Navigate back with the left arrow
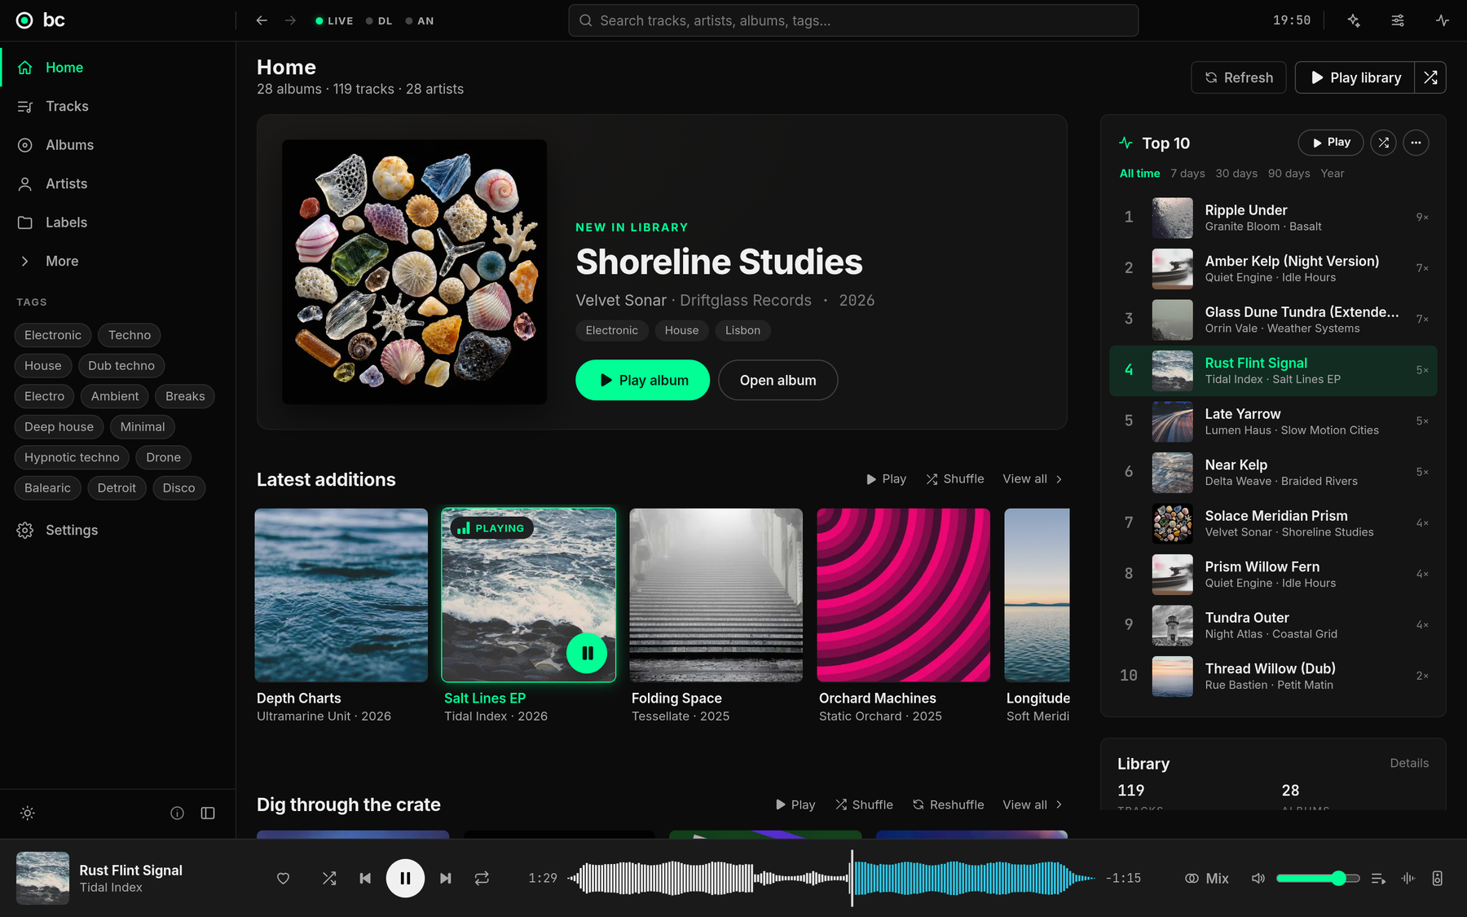 tap(262, 20)
